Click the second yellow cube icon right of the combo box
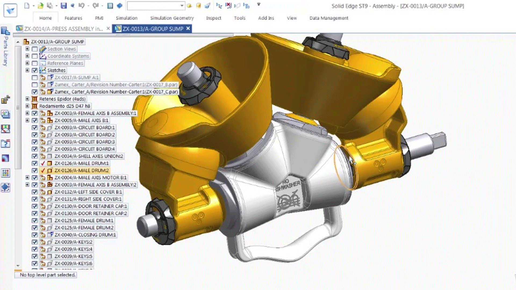This screenshot has height=290, width=516. click(x=198, y=6)
